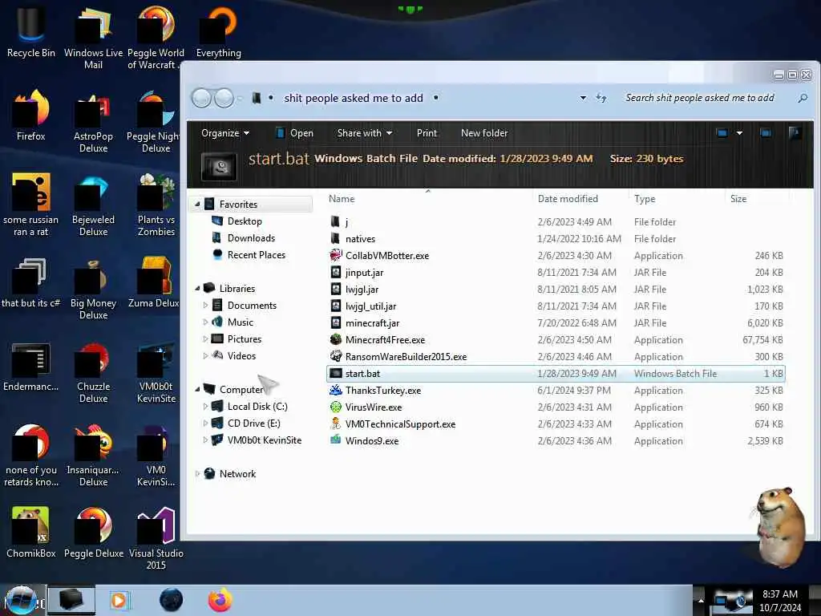Expand the Network tree node

coord(197,473)
